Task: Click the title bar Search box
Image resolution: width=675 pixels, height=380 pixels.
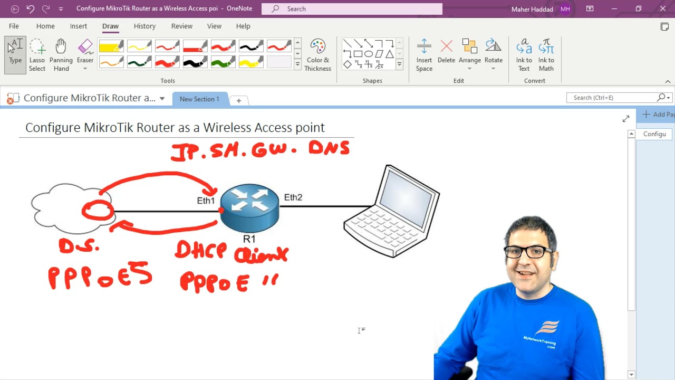Action: point(352,9)
